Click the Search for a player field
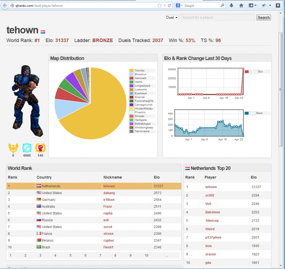Image resolution: width=285 pixels, height=269 pixels. [x=217, y=17]
